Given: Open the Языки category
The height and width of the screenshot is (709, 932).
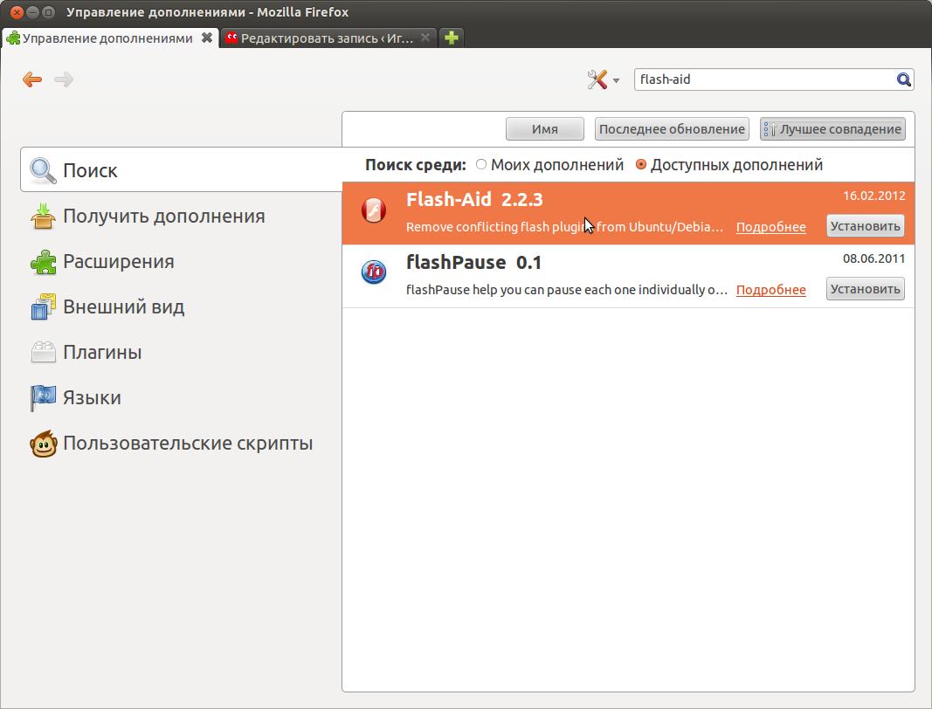Looking at the screenshot, I should tap(182, 397).
